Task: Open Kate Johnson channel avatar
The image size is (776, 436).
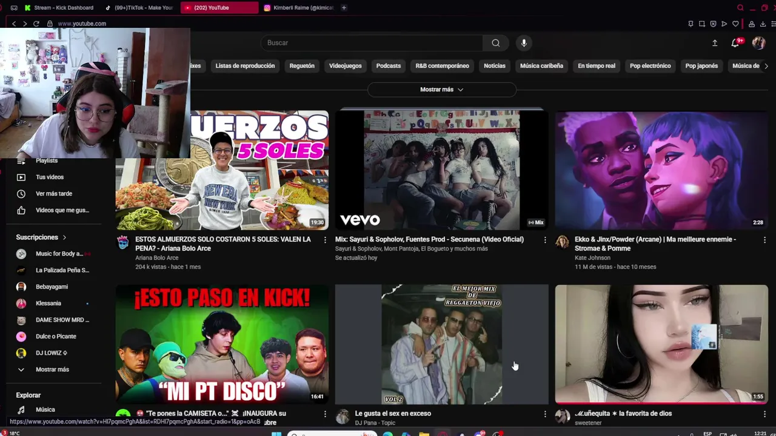Action: pyautogui.click(x=563, y=243)
